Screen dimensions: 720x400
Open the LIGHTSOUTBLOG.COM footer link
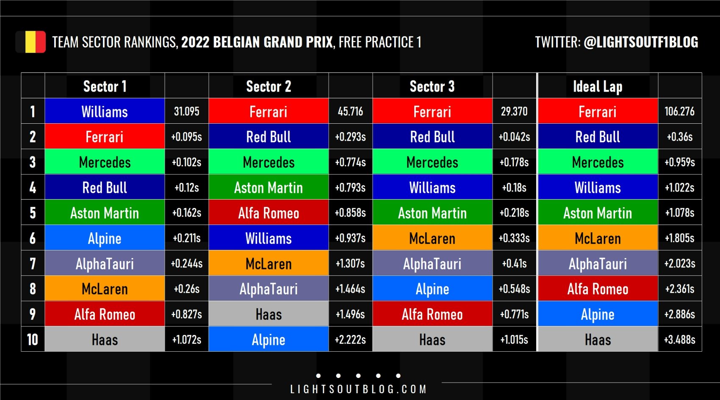coord(358,389)
